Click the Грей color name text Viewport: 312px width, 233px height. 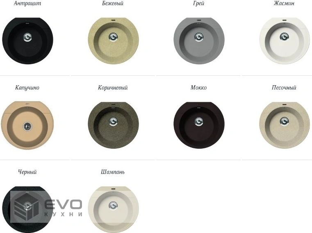[x=198, y=3]
